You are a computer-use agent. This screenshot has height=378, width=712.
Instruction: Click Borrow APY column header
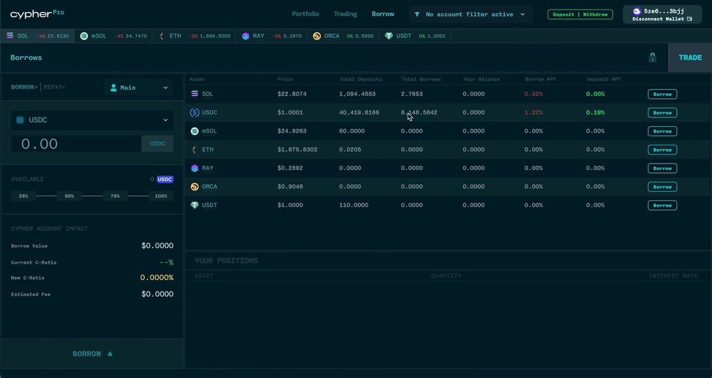[540, 79]
